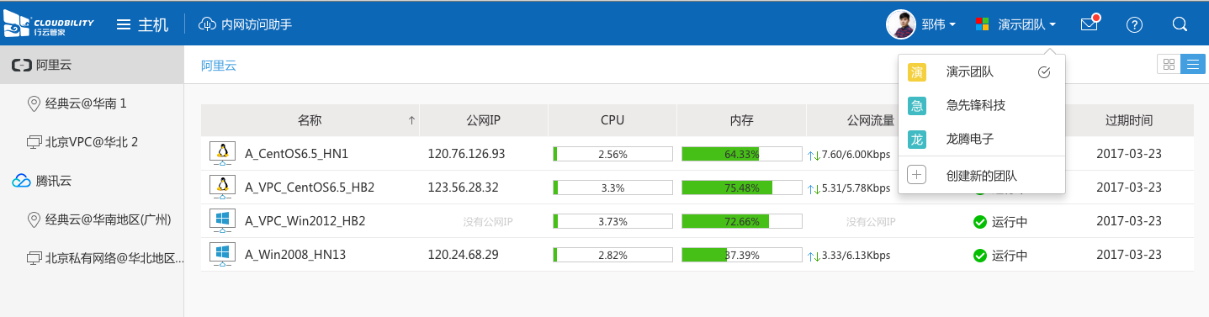Viewport: 1209px width, 317px height.
Task: Sort by the 名称 column arrow
Action: pos(411,120)
